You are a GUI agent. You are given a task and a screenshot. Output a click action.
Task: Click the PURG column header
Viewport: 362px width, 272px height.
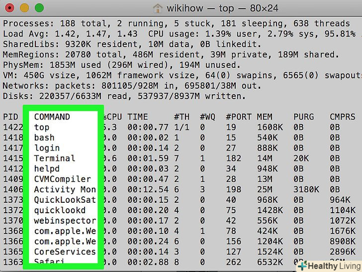(304, 117)
